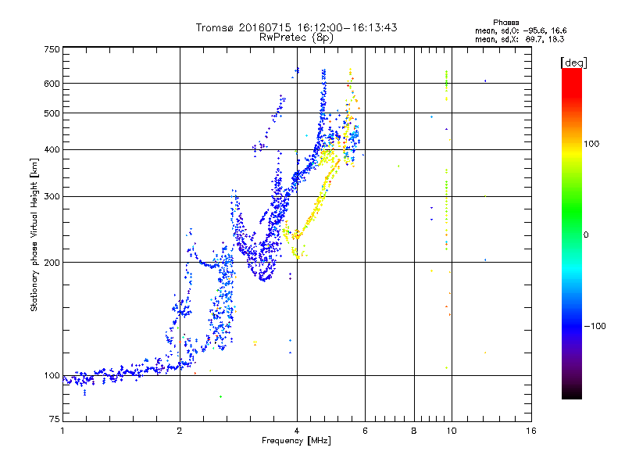This screenshot has height=469, width=625.
Task: Click the colorbar tick label '0'
Action: (586, 235)
